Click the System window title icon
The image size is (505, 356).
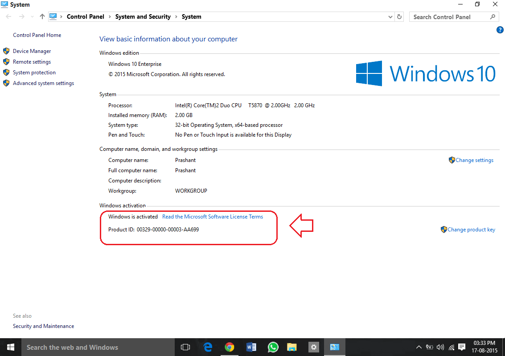click(4, 4)
